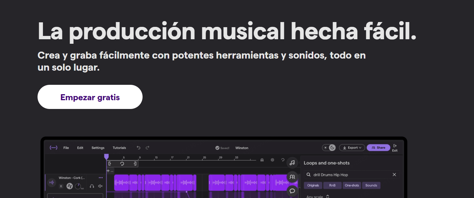Image resolution: width=474 pixels, height=198 pixels.
Task: Switch to dark mode with the moon toggle
Action: coord(332,148)
